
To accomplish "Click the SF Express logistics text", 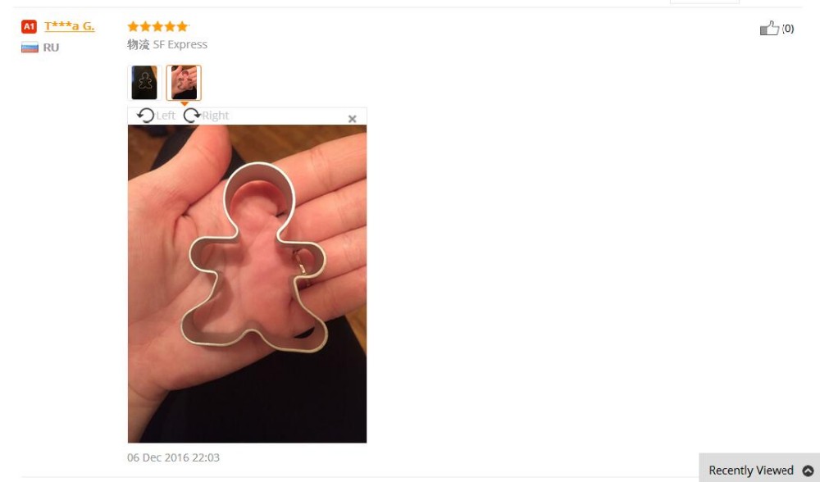I will point(180,44).
